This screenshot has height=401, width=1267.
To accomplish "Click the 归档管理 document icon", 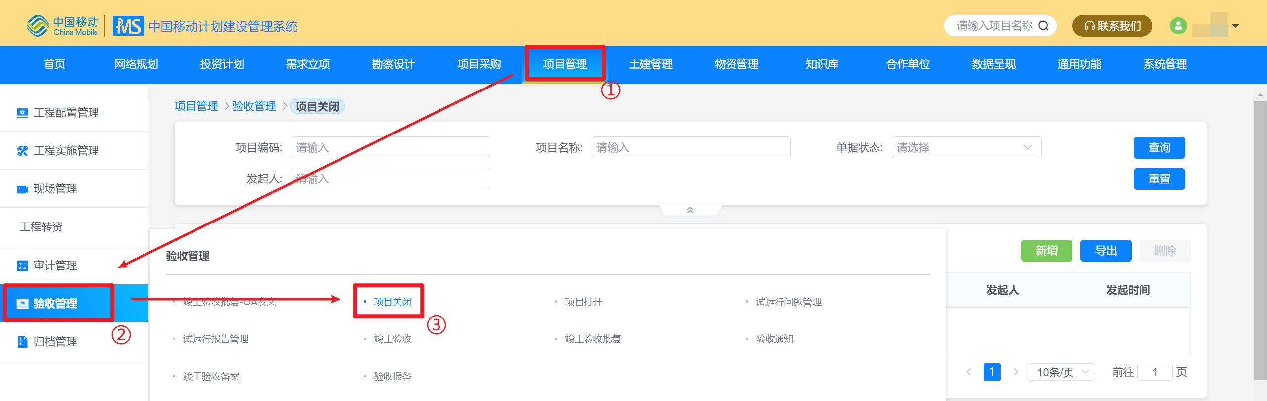I will (x=22, y=342).
